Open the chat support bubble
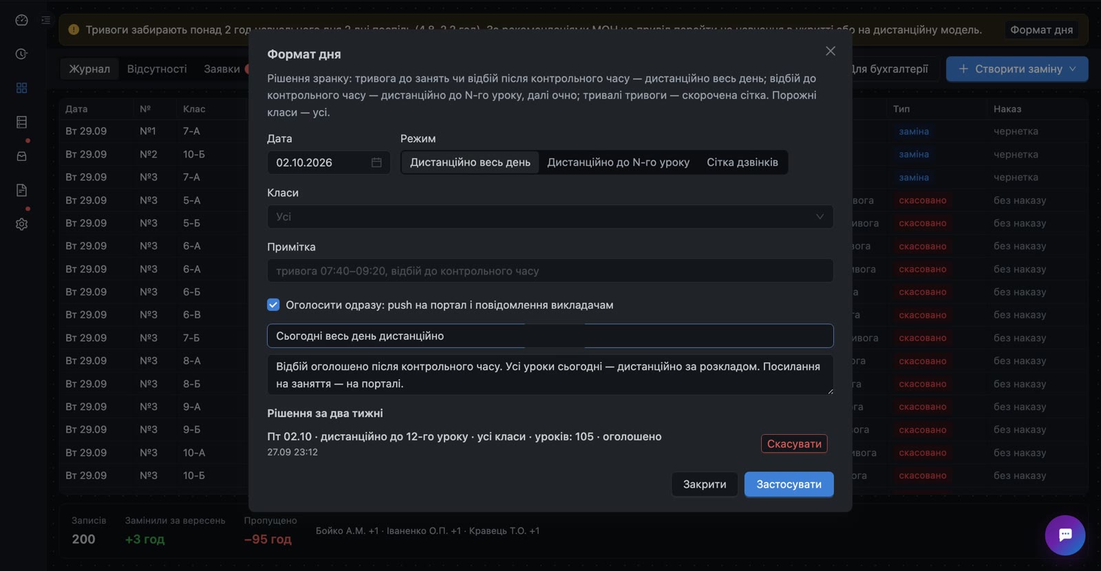1101x571 pixels. 1065,535
